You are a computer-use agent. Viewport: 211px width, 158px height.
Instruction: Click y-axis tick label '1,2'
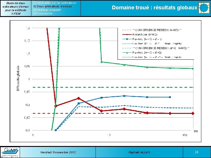[28, 28]
